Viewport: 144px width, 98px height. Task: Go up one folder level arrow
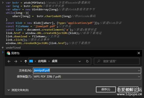(26, 61)
